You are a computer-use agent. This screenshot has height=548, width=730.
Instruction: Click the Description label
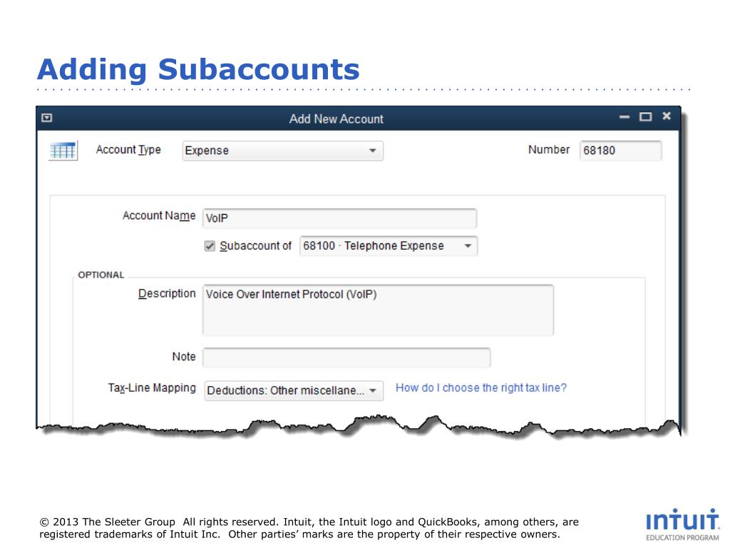pyautogui.click(x=167, y=293)
